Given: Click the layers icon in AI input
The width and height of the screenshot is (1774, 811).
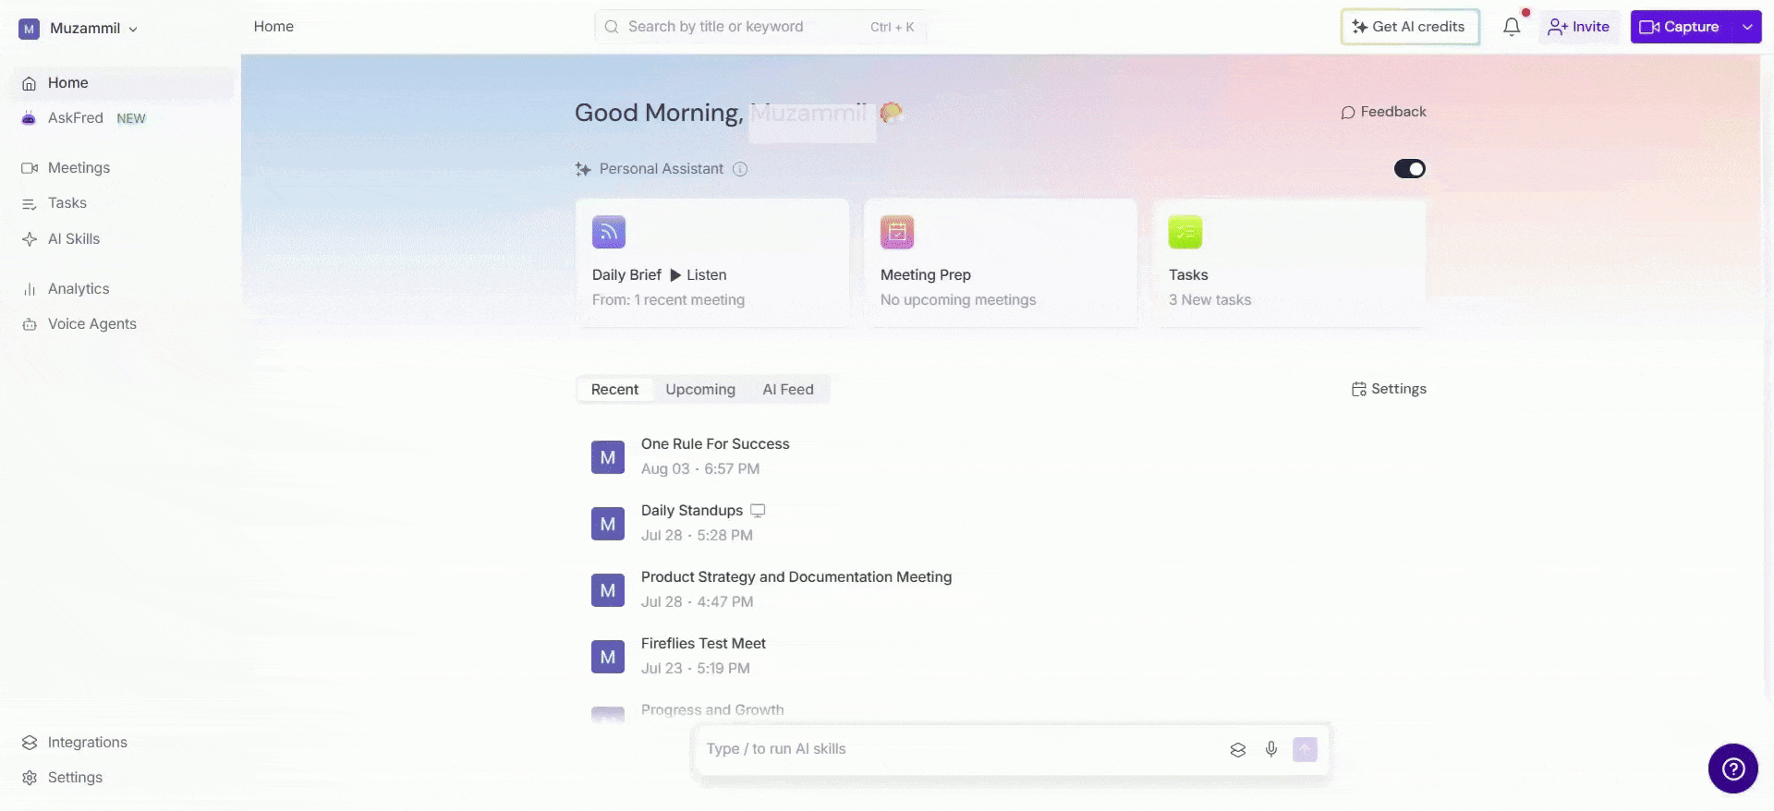Looking at the screenshot, I should (x=1238, y=749).
